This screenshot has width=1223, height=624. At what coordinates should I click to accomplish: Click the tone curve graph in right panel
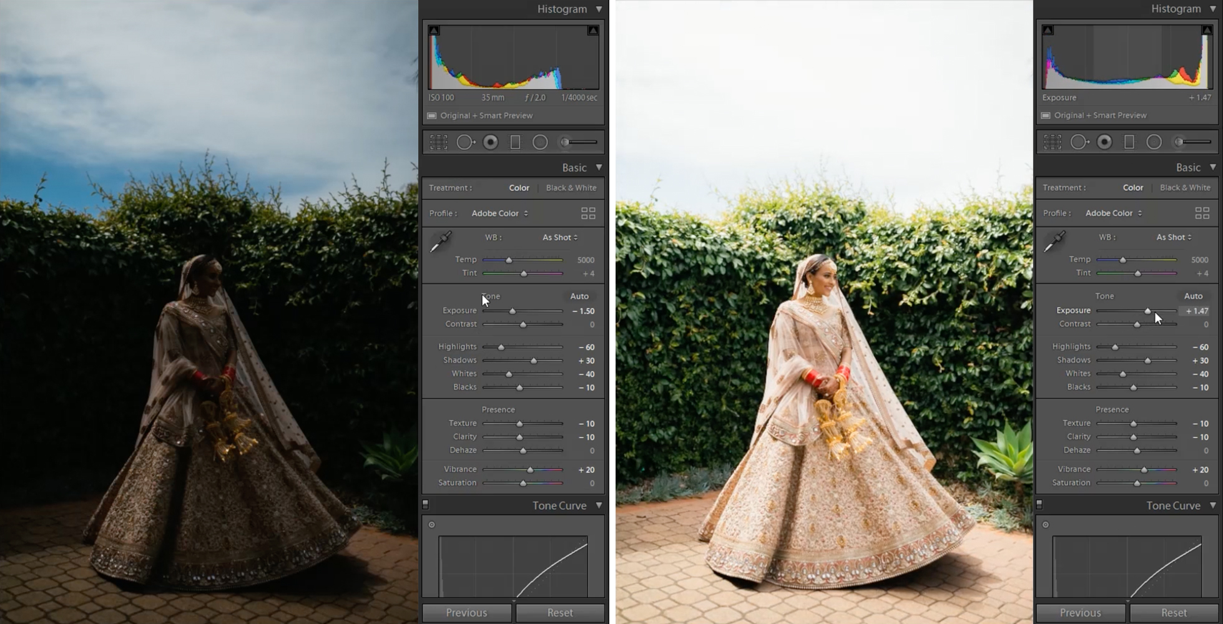(x=1127, y=566)
